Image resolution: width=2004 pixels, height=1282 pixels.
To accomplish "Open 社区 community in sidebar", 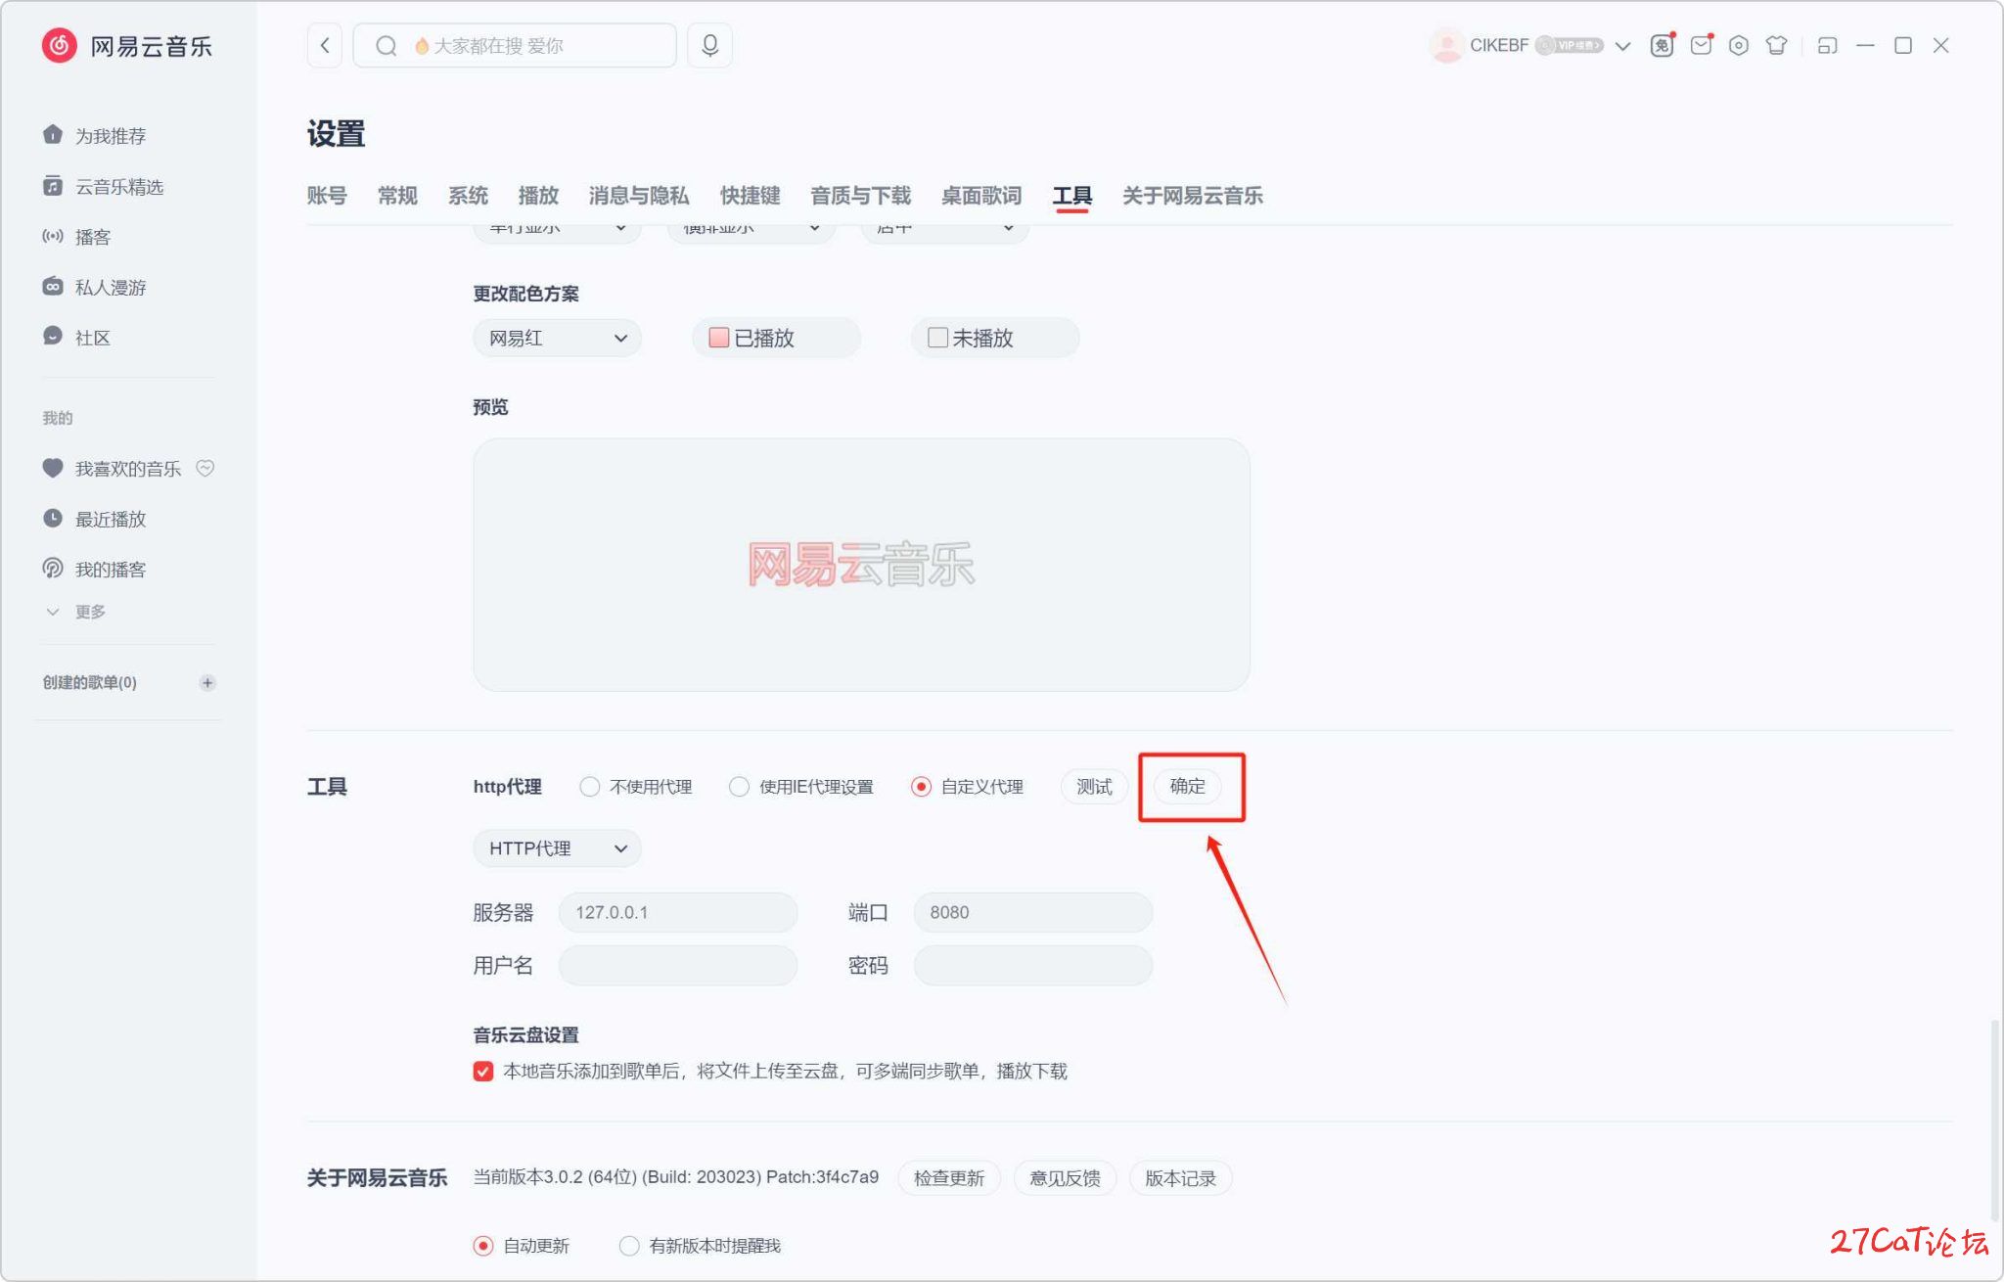I will click(76, 338).
